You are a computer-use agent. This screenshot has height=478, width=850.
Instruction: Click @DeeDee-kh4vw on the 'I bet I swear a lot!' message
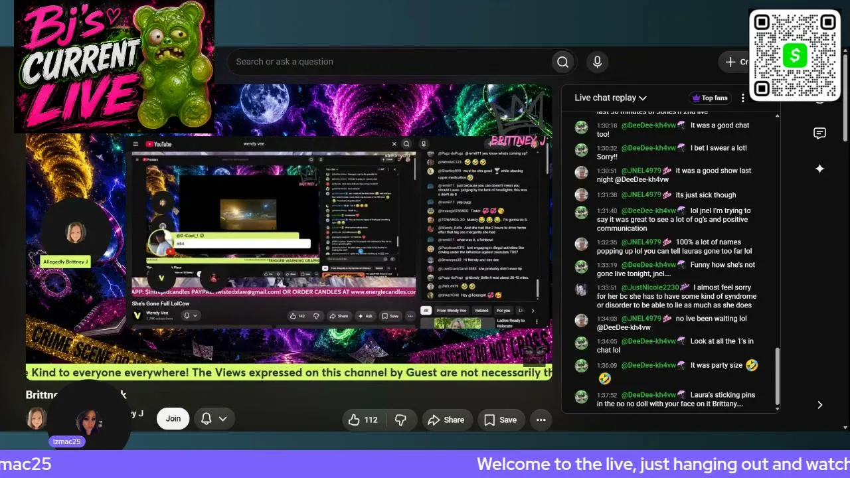pos(649,148)
